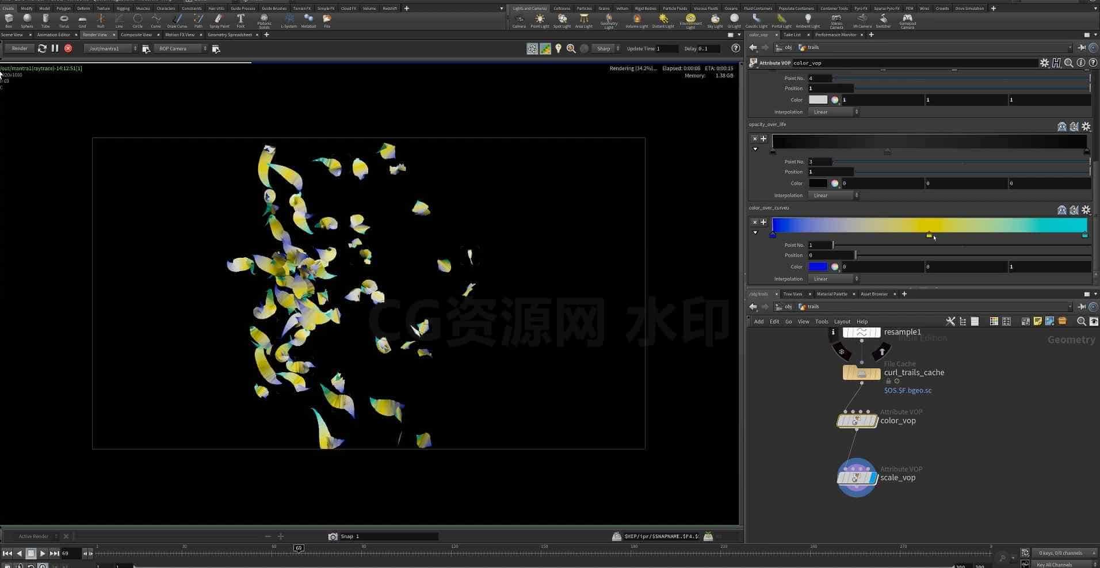The height and width of the screenshot is (568, 1100).
Task: Click the blue color swatch in color_over_curveu
Action: (x=818, y=266)
